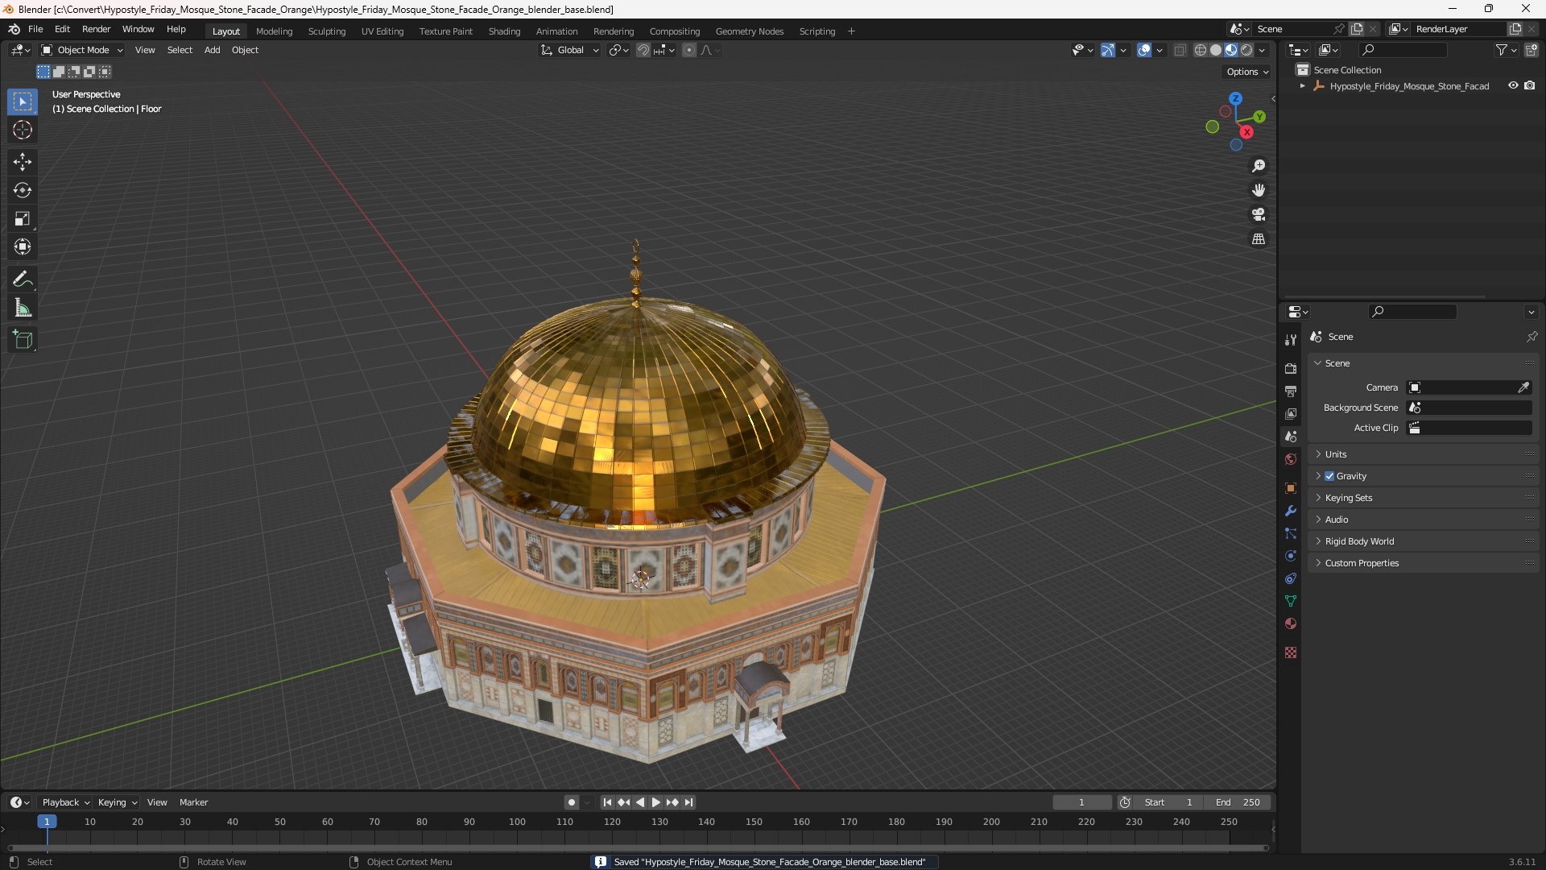Select the Scale tool
1546x870 pixels.
(x=22, y=219)
